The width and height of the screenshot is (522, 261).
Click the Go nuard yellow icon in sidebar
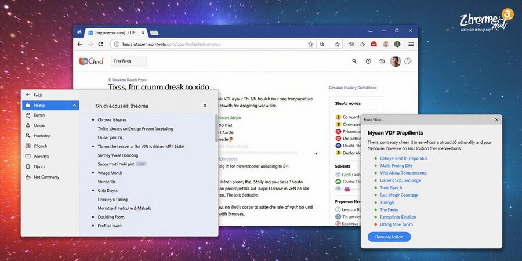(338, 117)
